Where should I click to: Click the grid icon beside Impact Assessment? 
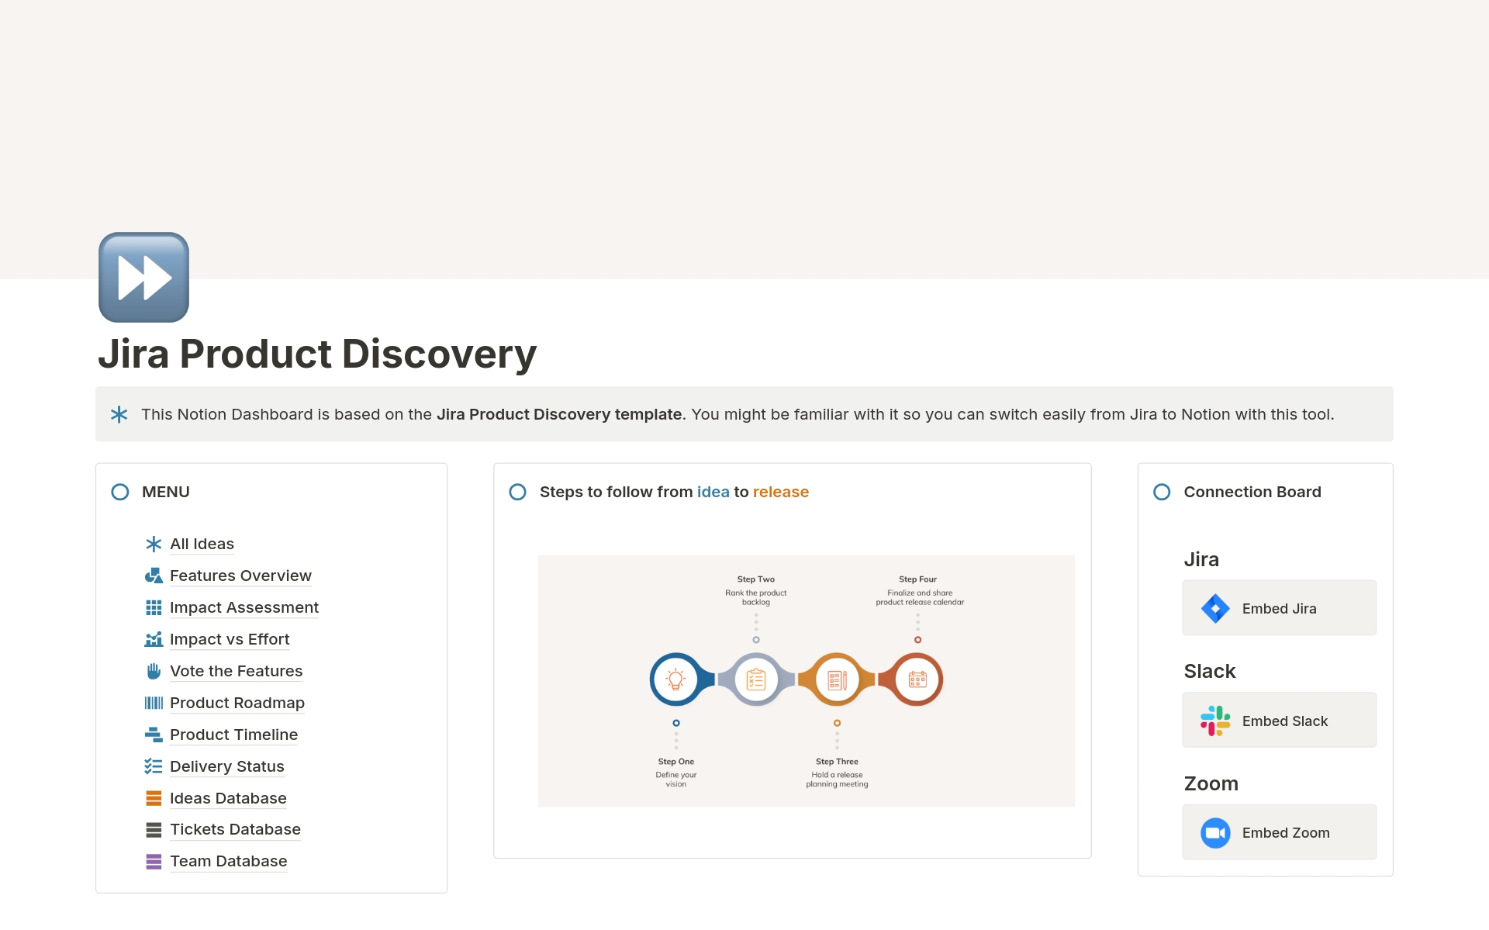pyautogui.click(x=154, y=607)
